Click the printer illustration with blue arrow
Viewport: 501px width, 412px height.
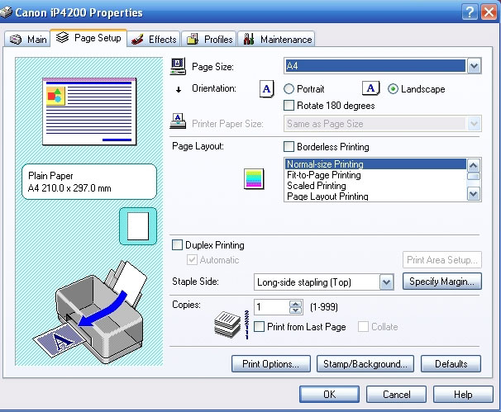[92, 313]
